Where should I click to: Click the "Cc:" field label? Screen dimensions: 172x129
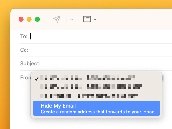(x=24, y=50)
